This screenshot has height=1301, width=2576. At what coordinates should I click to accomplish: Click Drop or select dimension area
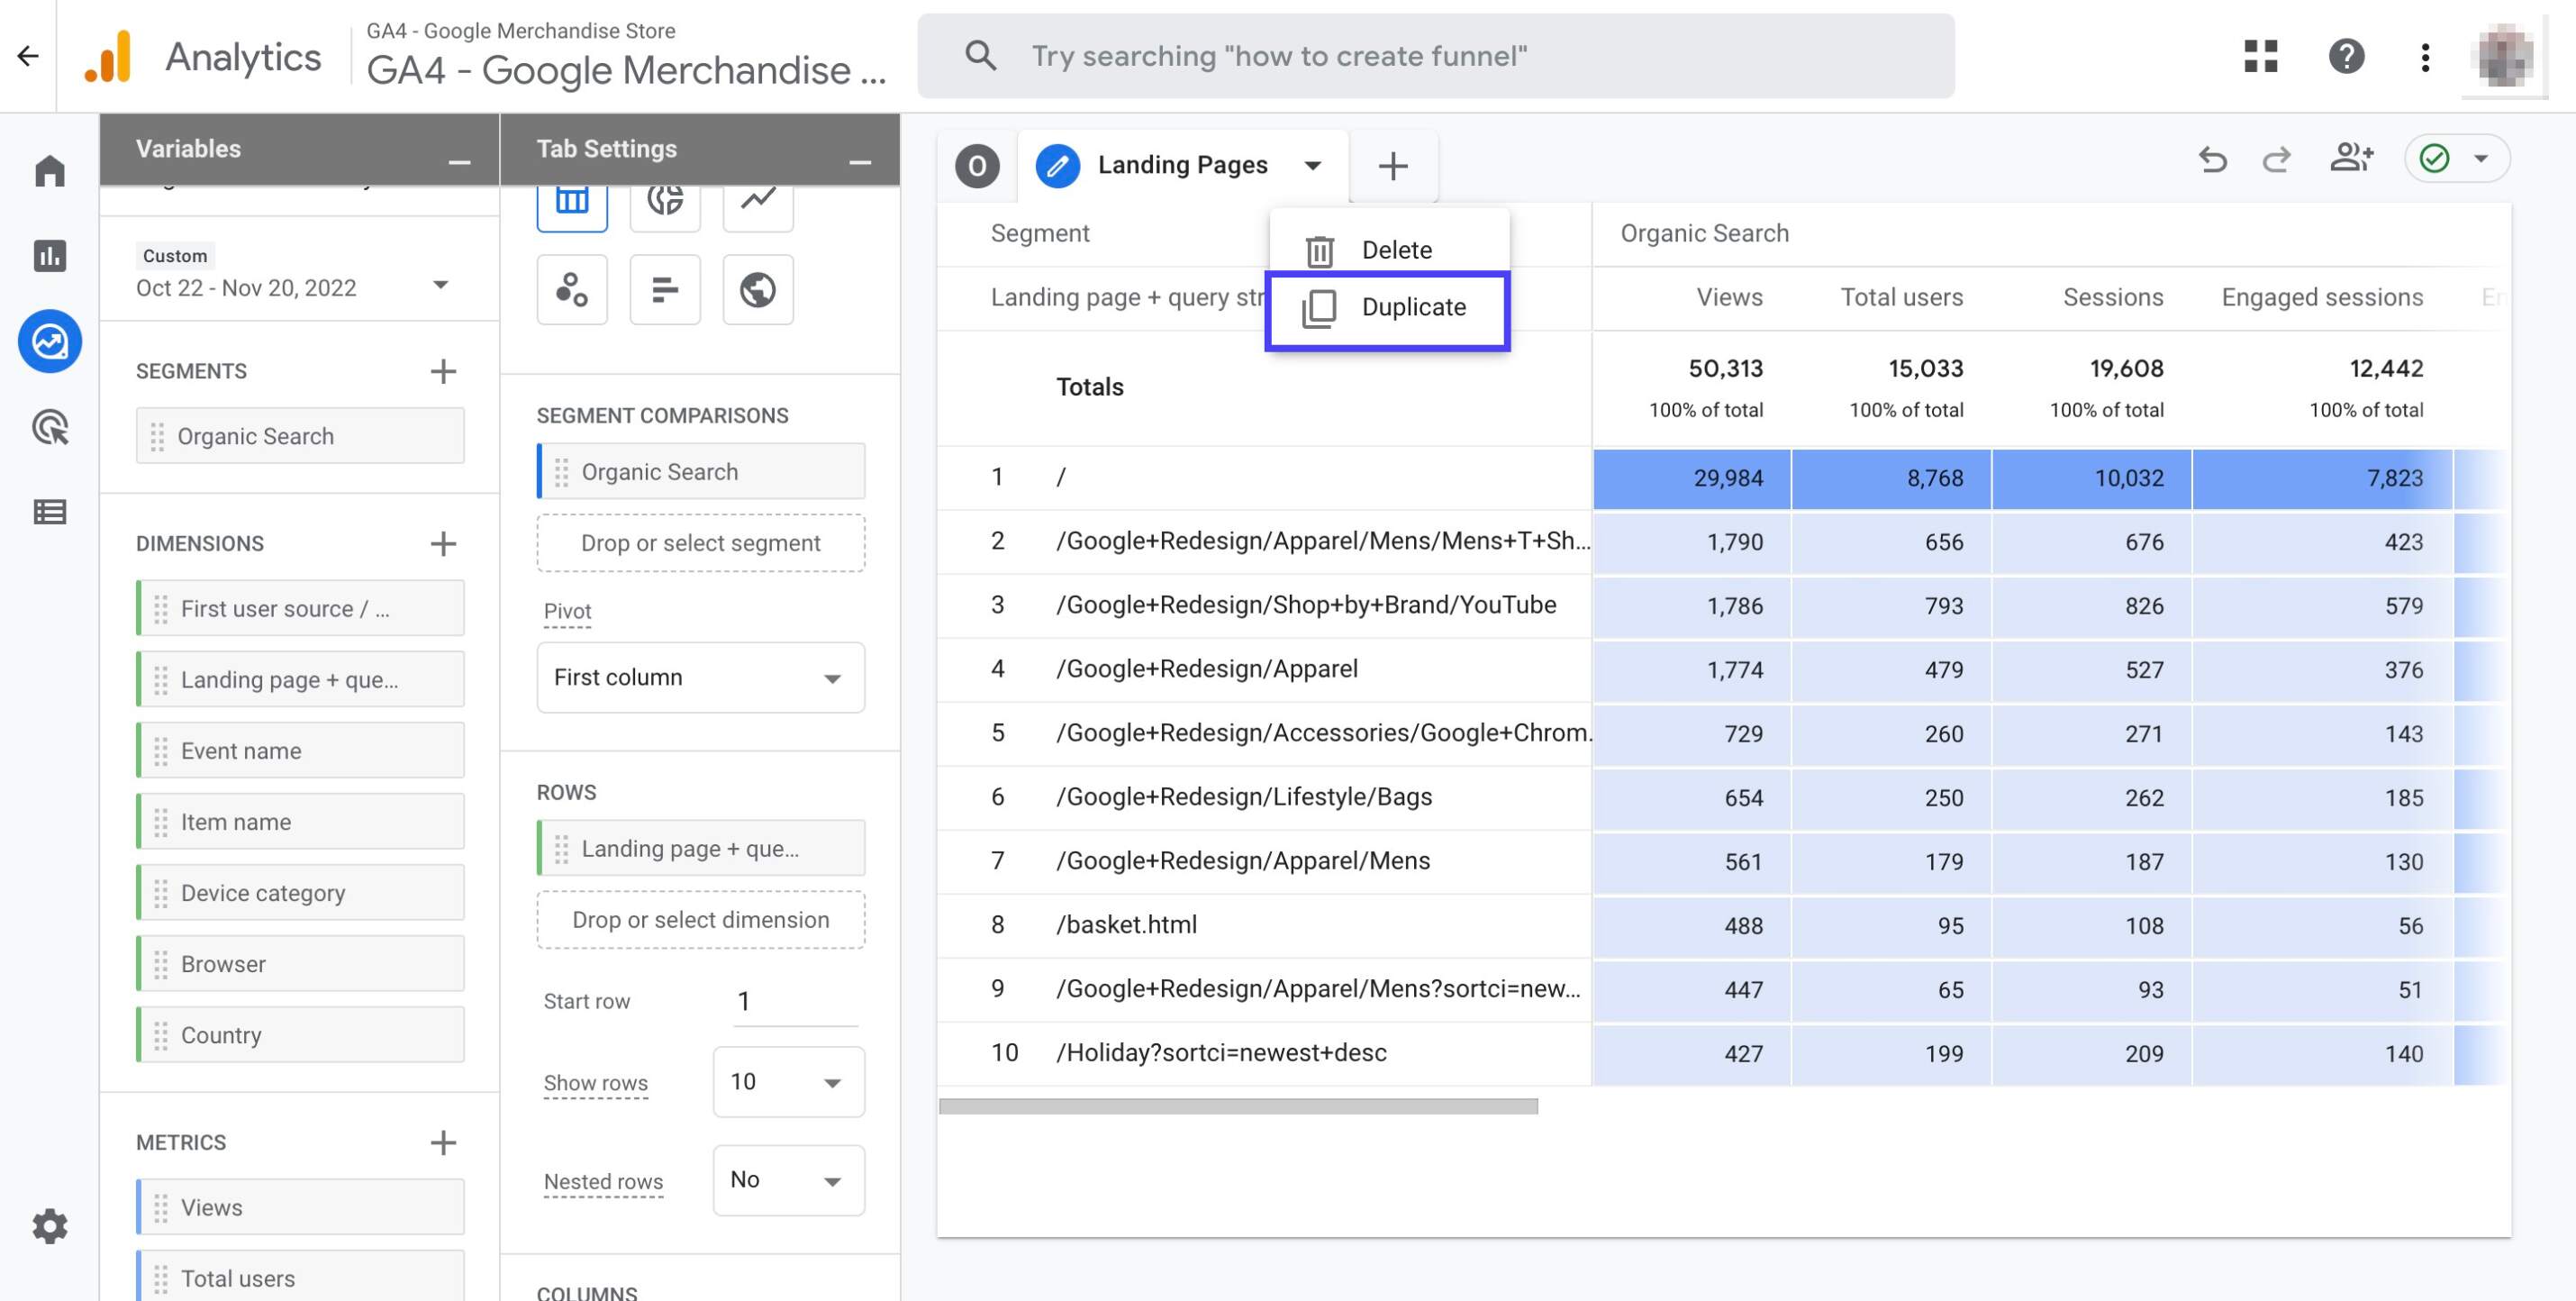700,920
